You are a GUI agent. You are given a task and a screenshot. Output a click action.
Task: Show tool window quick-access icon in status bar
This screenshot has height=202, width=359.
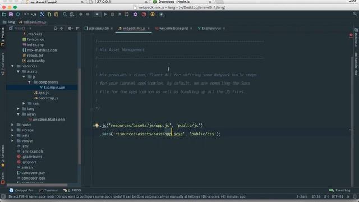click(3, 196)
